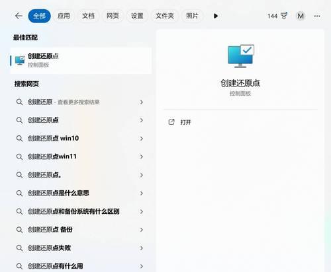Select the 文档 filter tab
This screenshot has width=331, height=272.
(88, 16)
